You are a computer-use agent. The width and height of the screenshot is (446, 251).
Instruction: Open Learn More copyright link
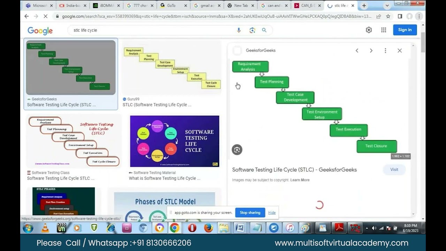(x=300, y=180)
